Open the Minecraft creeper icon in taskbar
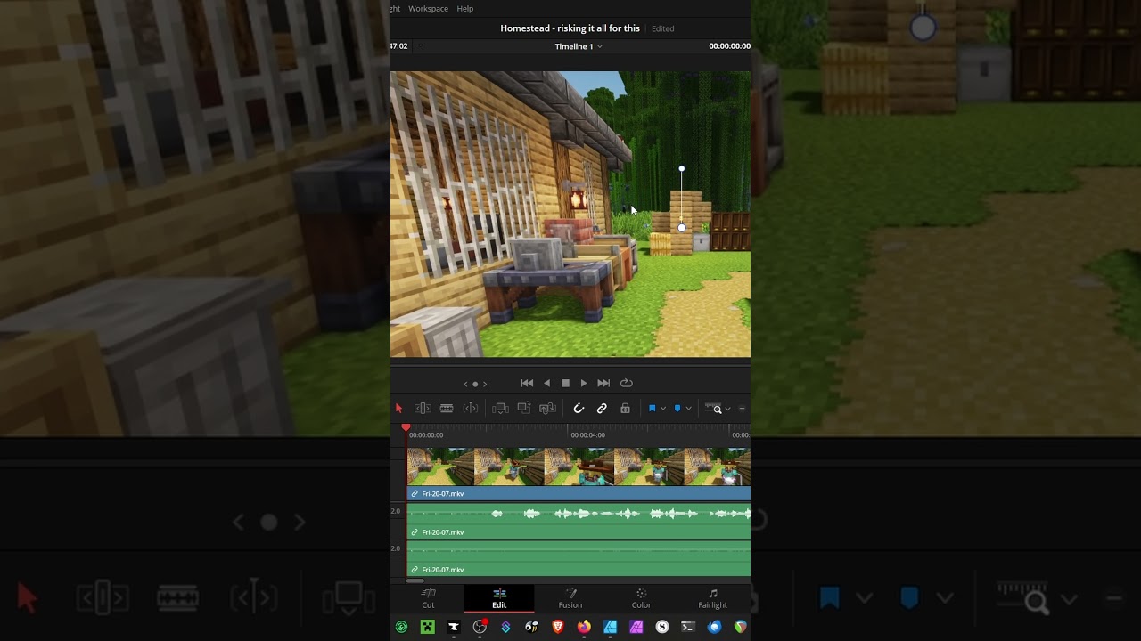 [x=427, y=627]
